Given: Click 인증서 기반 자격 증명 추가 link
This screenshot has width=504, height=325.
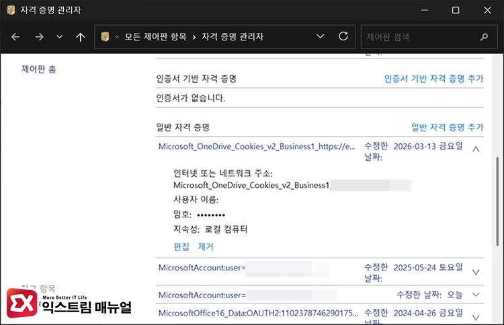Looking at the screenshot, I should tap(433, 79).
